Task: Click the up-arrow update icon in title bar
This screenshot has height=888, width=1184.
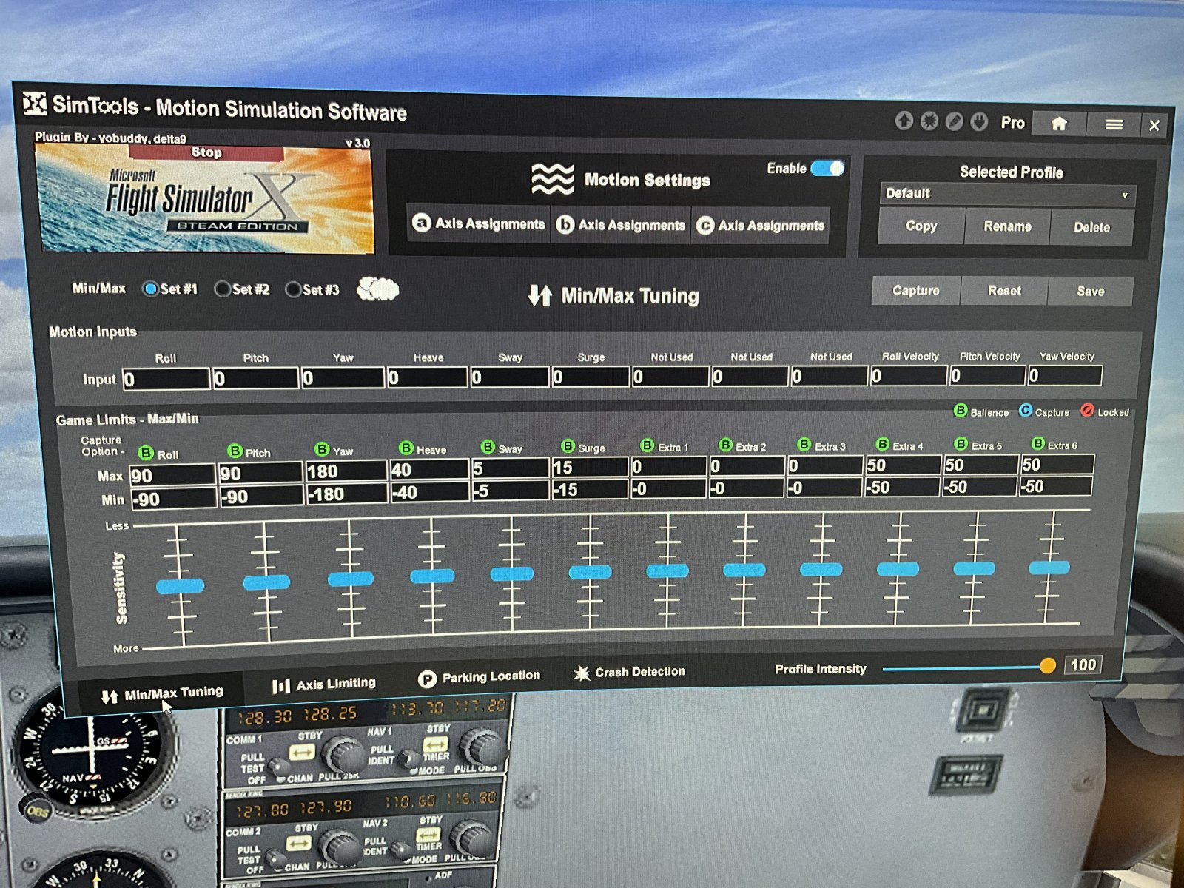Action: click(904, 121)
